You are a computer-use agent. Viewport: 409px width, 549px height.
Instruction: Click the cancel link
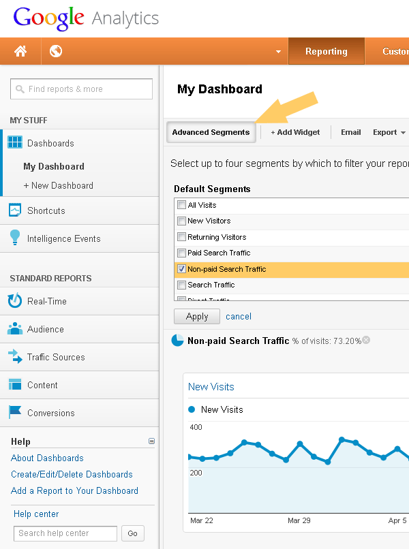239,317
